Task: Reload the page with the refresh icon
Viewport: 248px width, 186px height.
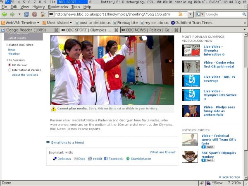Action: pyautogui.click(x=26, y=14)
